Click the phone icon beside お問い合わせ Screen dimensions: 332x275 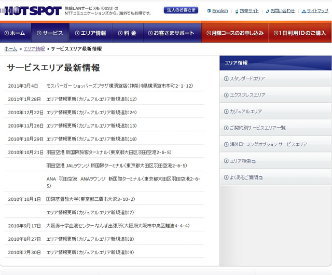(x=268, y=11)
